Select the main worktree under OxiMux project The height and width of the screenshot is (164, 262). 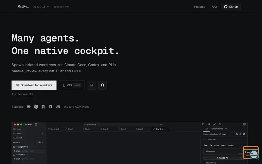pos(29,159)
